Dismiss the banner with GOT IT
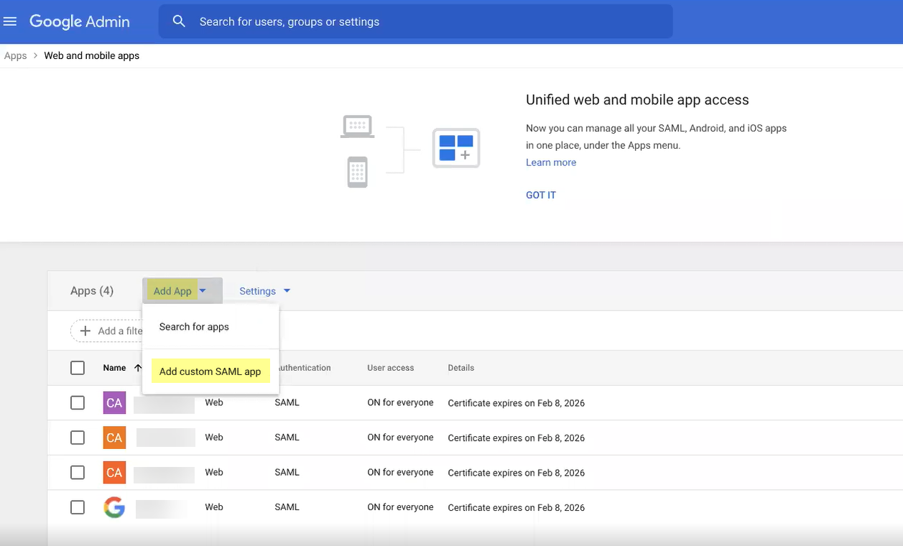 pos(540,195)
